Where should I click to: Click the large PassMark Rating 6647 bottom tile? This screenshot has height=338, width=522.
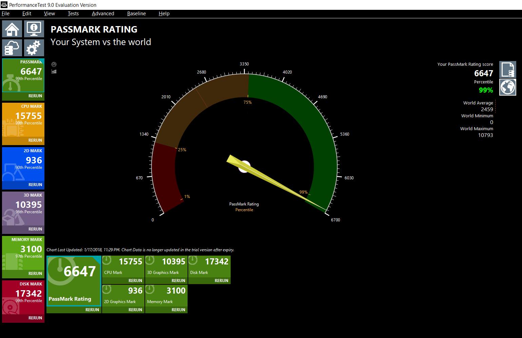pyautogui.click(x=74, y=281)
